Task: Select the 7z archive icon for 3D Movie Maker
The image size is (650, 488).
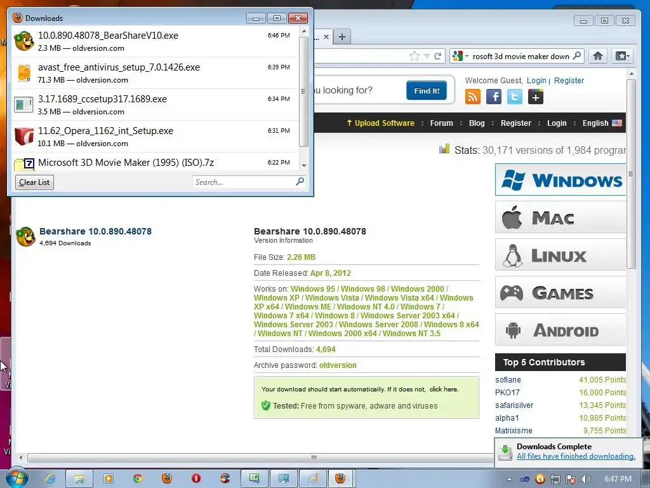Action: (23, 165)
